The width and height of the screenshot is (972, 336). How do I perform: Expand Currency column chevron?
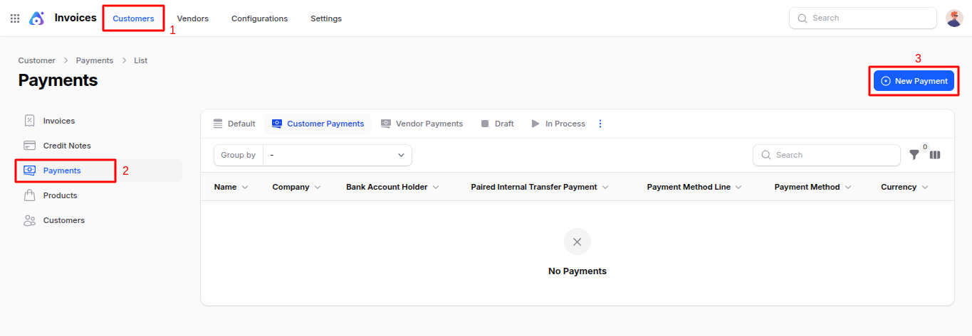coord(925,187)
